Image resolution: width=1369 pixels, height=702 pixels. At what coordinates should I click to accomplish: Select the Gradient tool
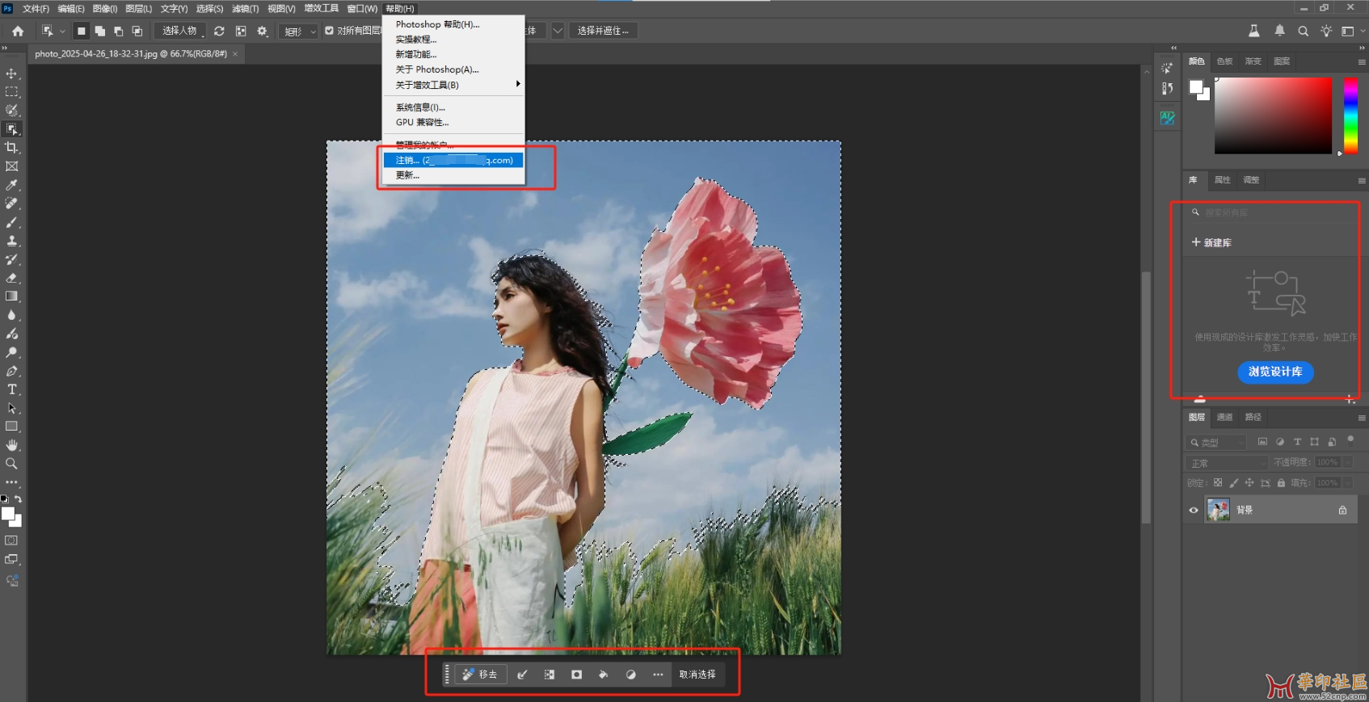click(x=11, y=296)
